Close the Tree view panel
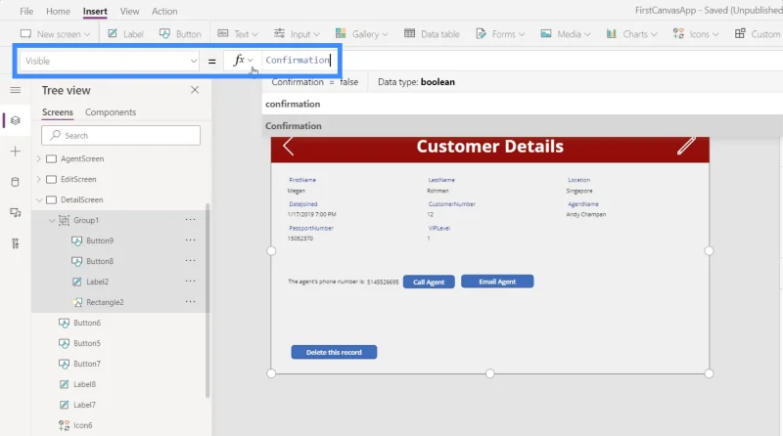Image resolution: width=783 pixels, height=436 pixels. (x=195, y=90)
